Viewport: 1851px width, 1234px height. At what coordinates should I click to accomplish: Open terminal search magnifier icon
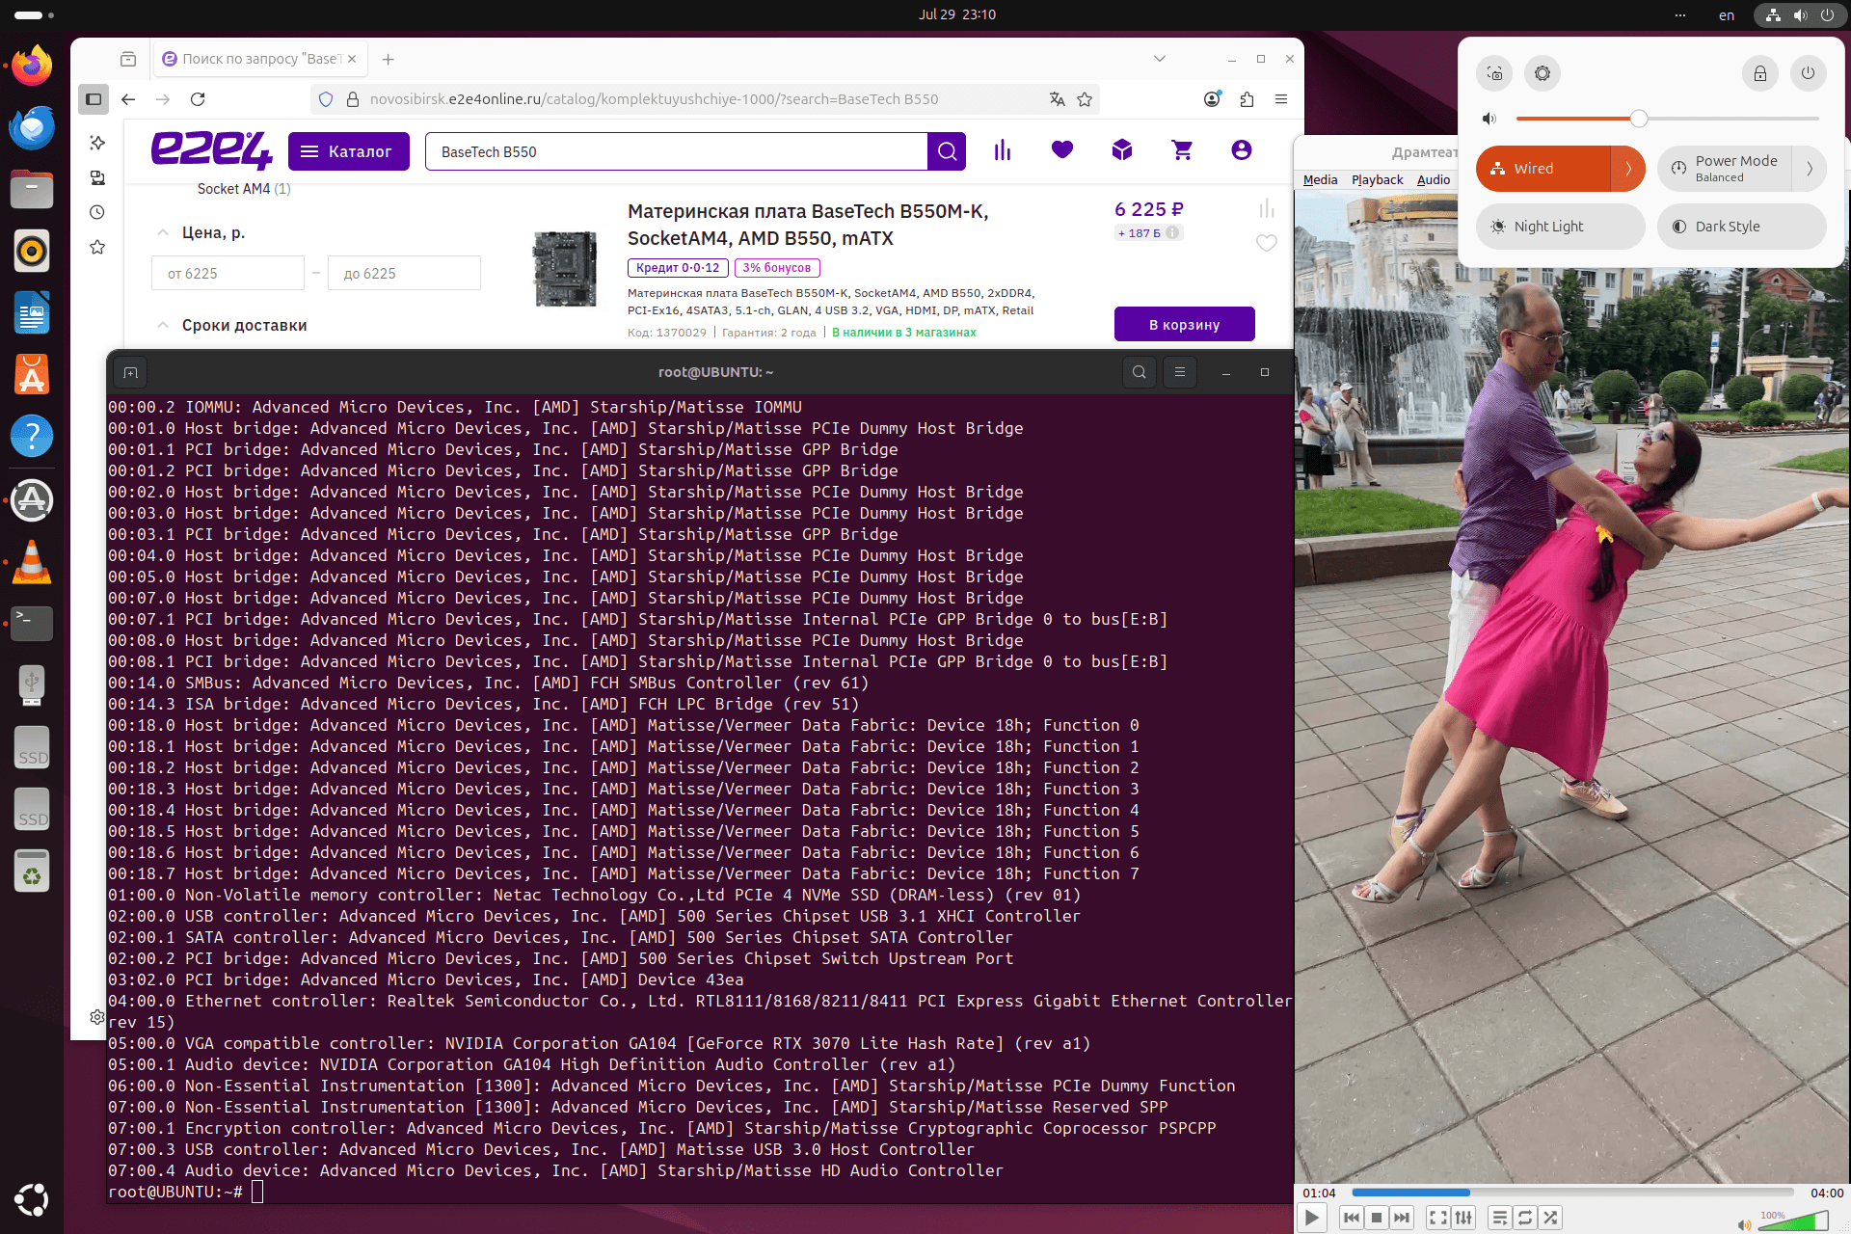1140,372
